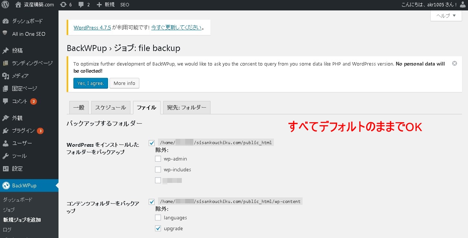Screen dimensions: 468x238
Task: Open BackWPup submenu ログ
Action: click(7, 230)
